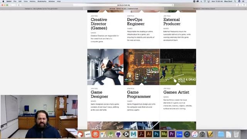
Task: Open the white card app beside MakerBot
Action: coord(88,134)
